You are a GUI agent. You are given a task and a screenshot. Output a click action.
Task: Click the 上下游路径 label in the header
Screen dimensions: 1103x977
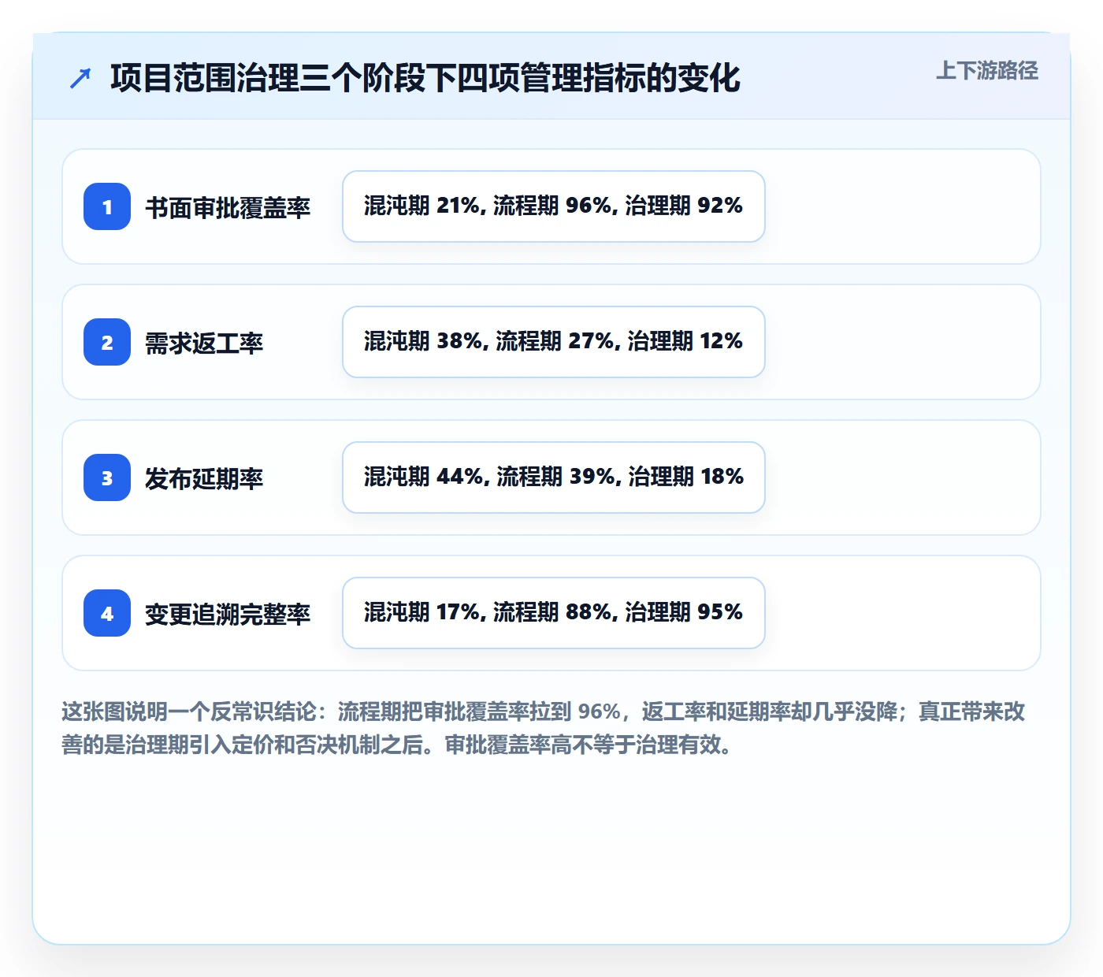(987, 71)
